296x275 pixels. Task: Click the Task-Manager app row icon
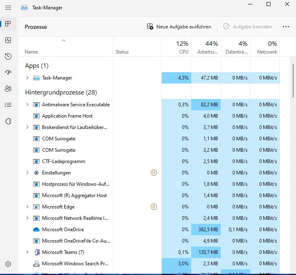tap(36, 78)
